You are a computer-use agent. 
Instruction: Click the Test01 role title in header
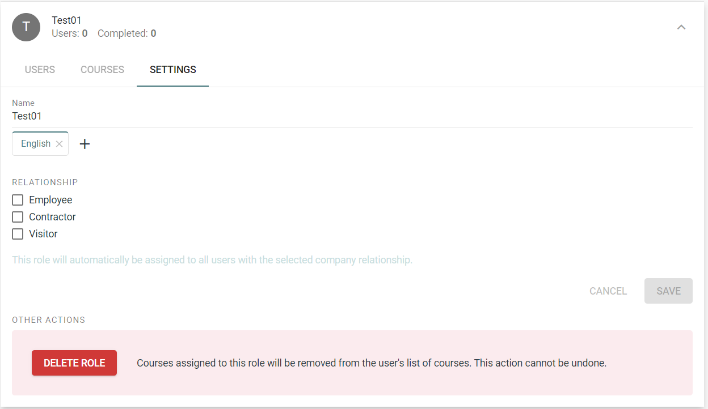[x=67, y=20]
